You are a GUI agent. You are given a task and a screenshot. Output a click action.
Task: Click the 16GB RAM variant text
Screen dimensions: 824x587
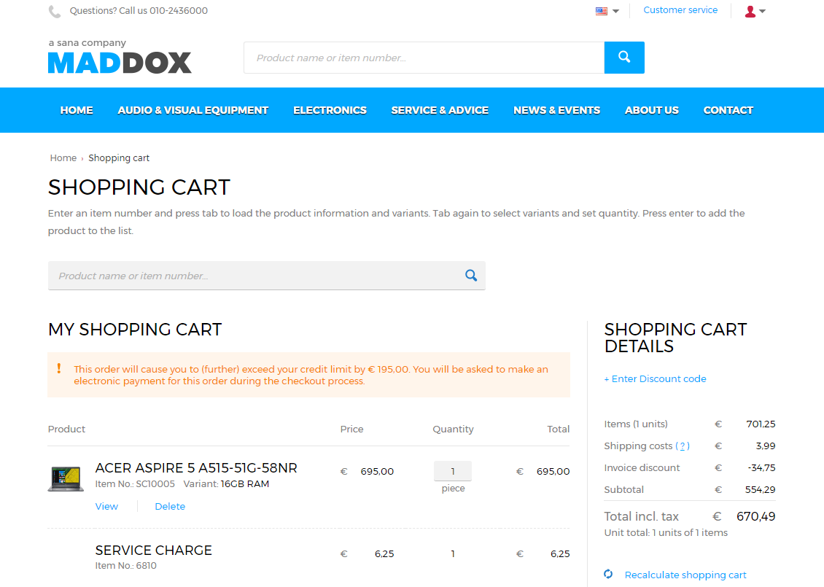pyautogui.click(x=245, y=484)
